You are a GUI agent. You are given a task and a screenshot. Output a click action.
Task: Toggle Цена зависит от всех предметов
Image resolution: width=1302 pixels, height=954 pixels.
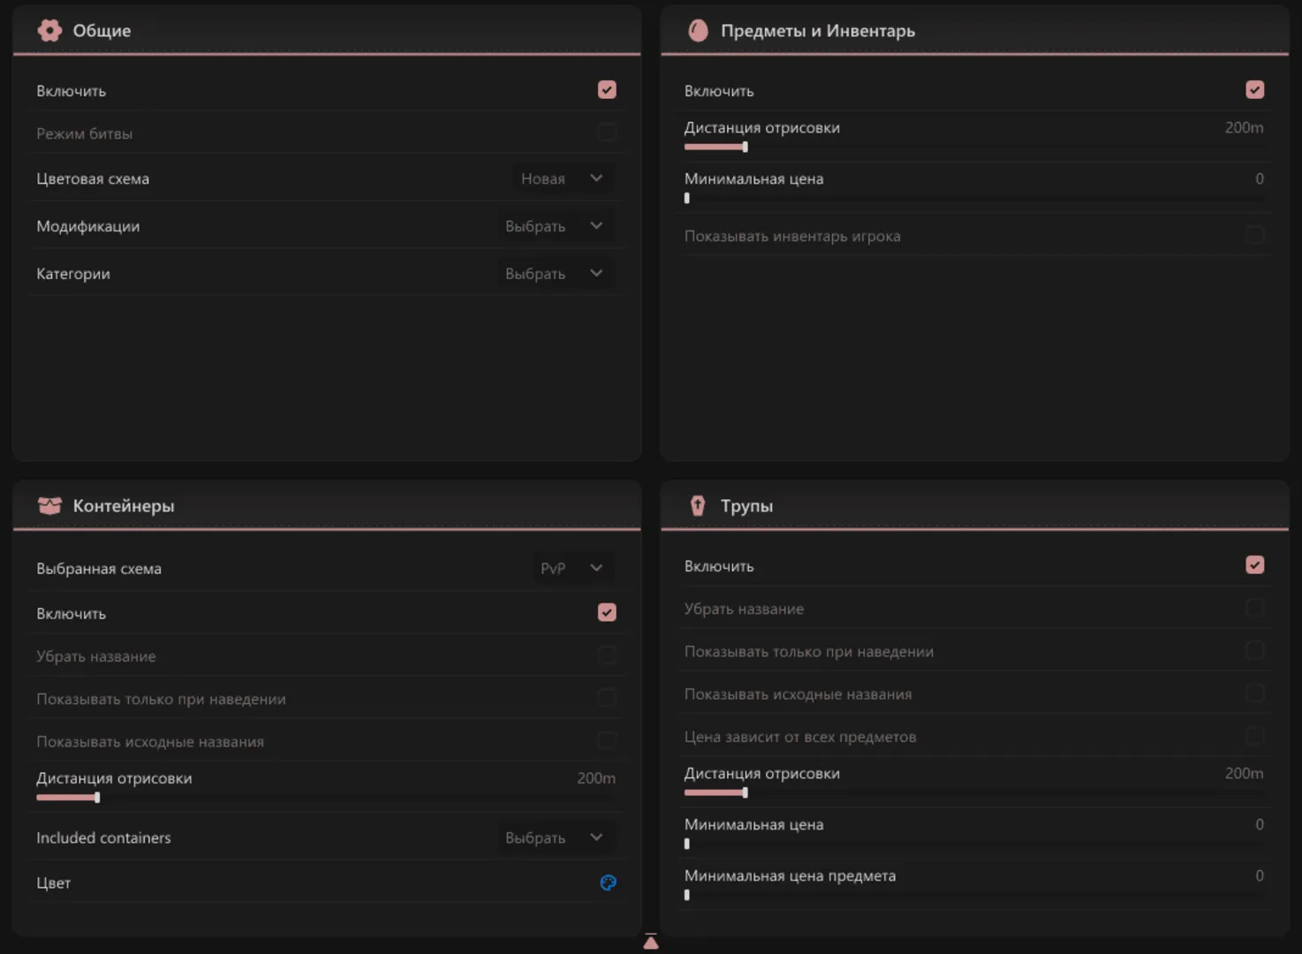[1254, 737]
